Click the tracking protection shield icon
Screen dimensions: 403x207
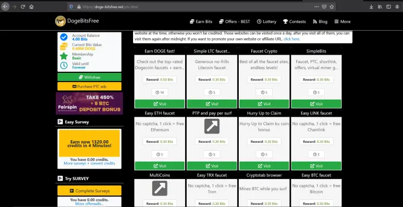point(71,7)
